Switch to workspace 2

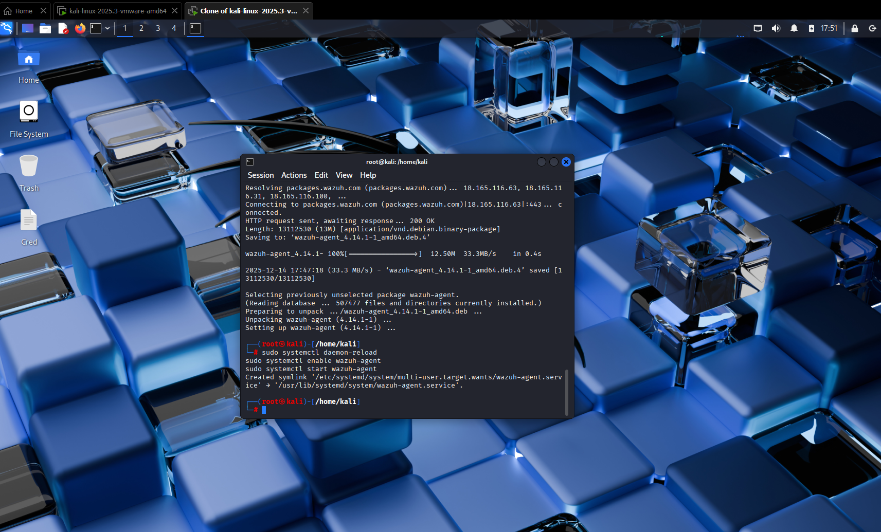pyautogui.click(x=141, y=28)
